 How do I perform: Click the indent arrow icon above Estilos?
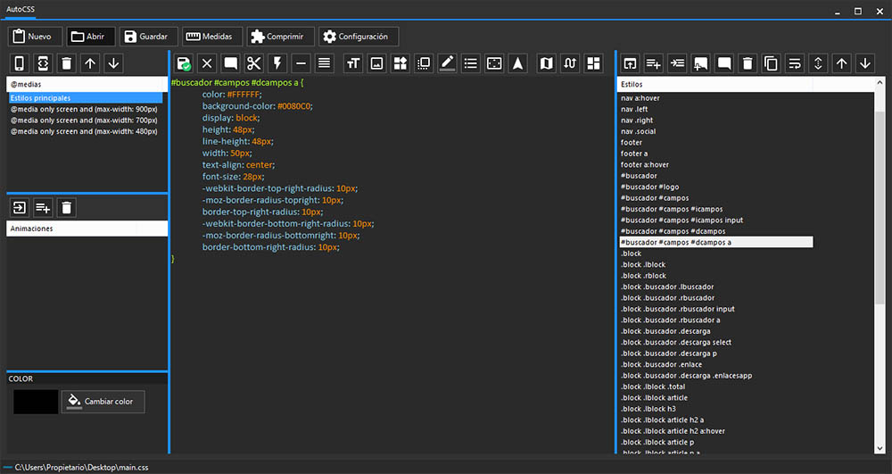coord(678,63)
